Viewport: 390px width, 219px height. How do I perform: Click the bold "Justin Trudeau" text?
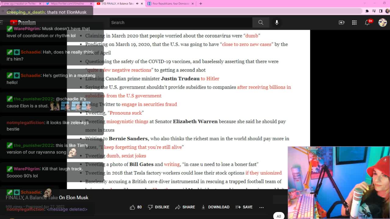[180, 78]
